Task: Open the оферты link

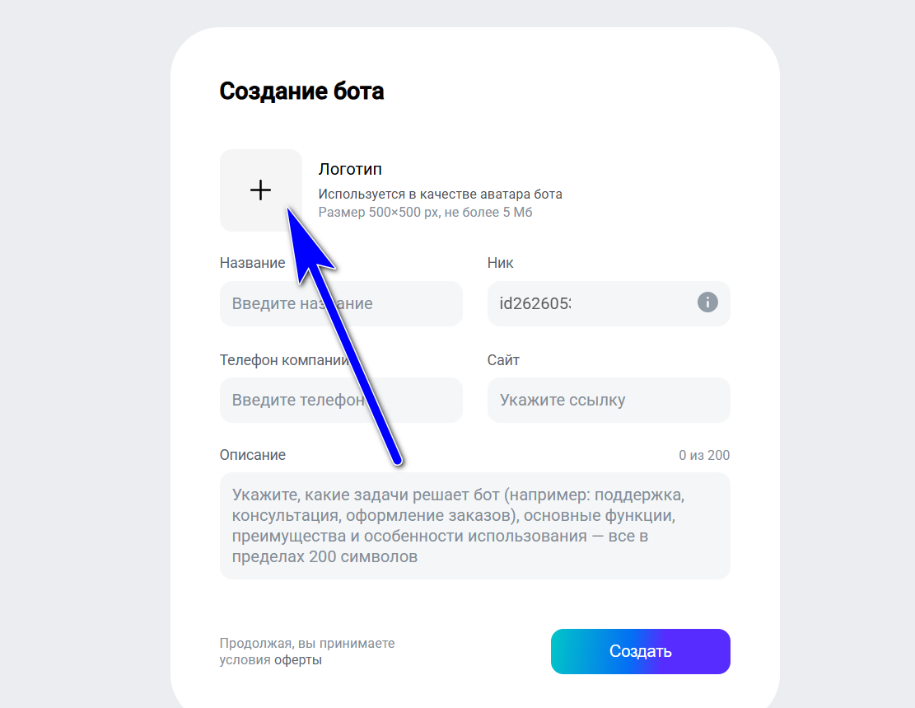Action: click(298, 660)
